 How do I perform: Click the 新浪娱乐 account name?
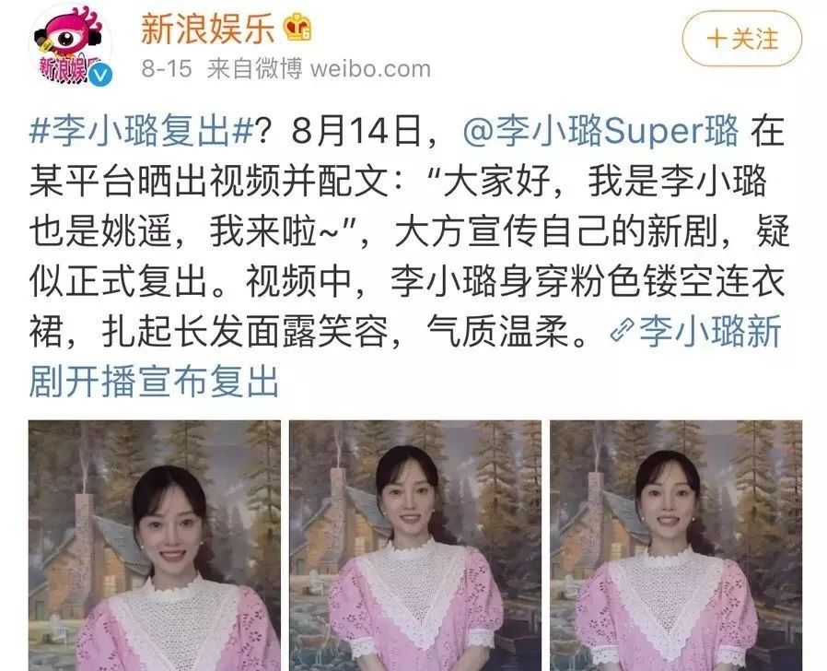(208, 29)
